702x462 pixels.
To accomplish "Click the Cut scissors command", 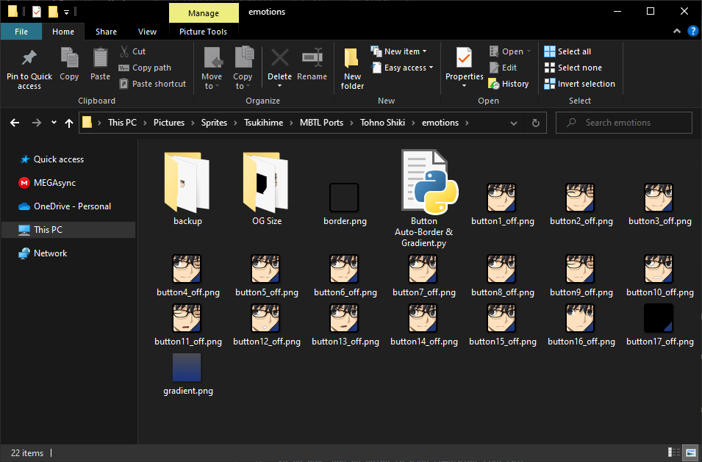I will [x=132, y=51].
